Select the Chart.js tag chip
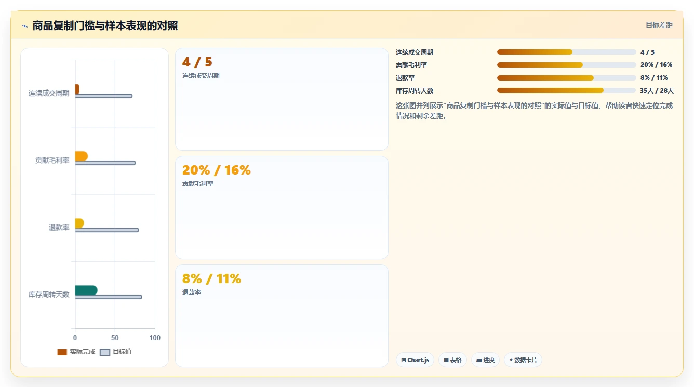694x387 pixels. click(x=415, y=360)
